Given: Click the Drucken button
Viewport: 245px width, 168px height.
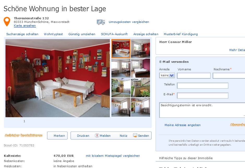Looking at the screenshot, I should [x=83, y=136].
